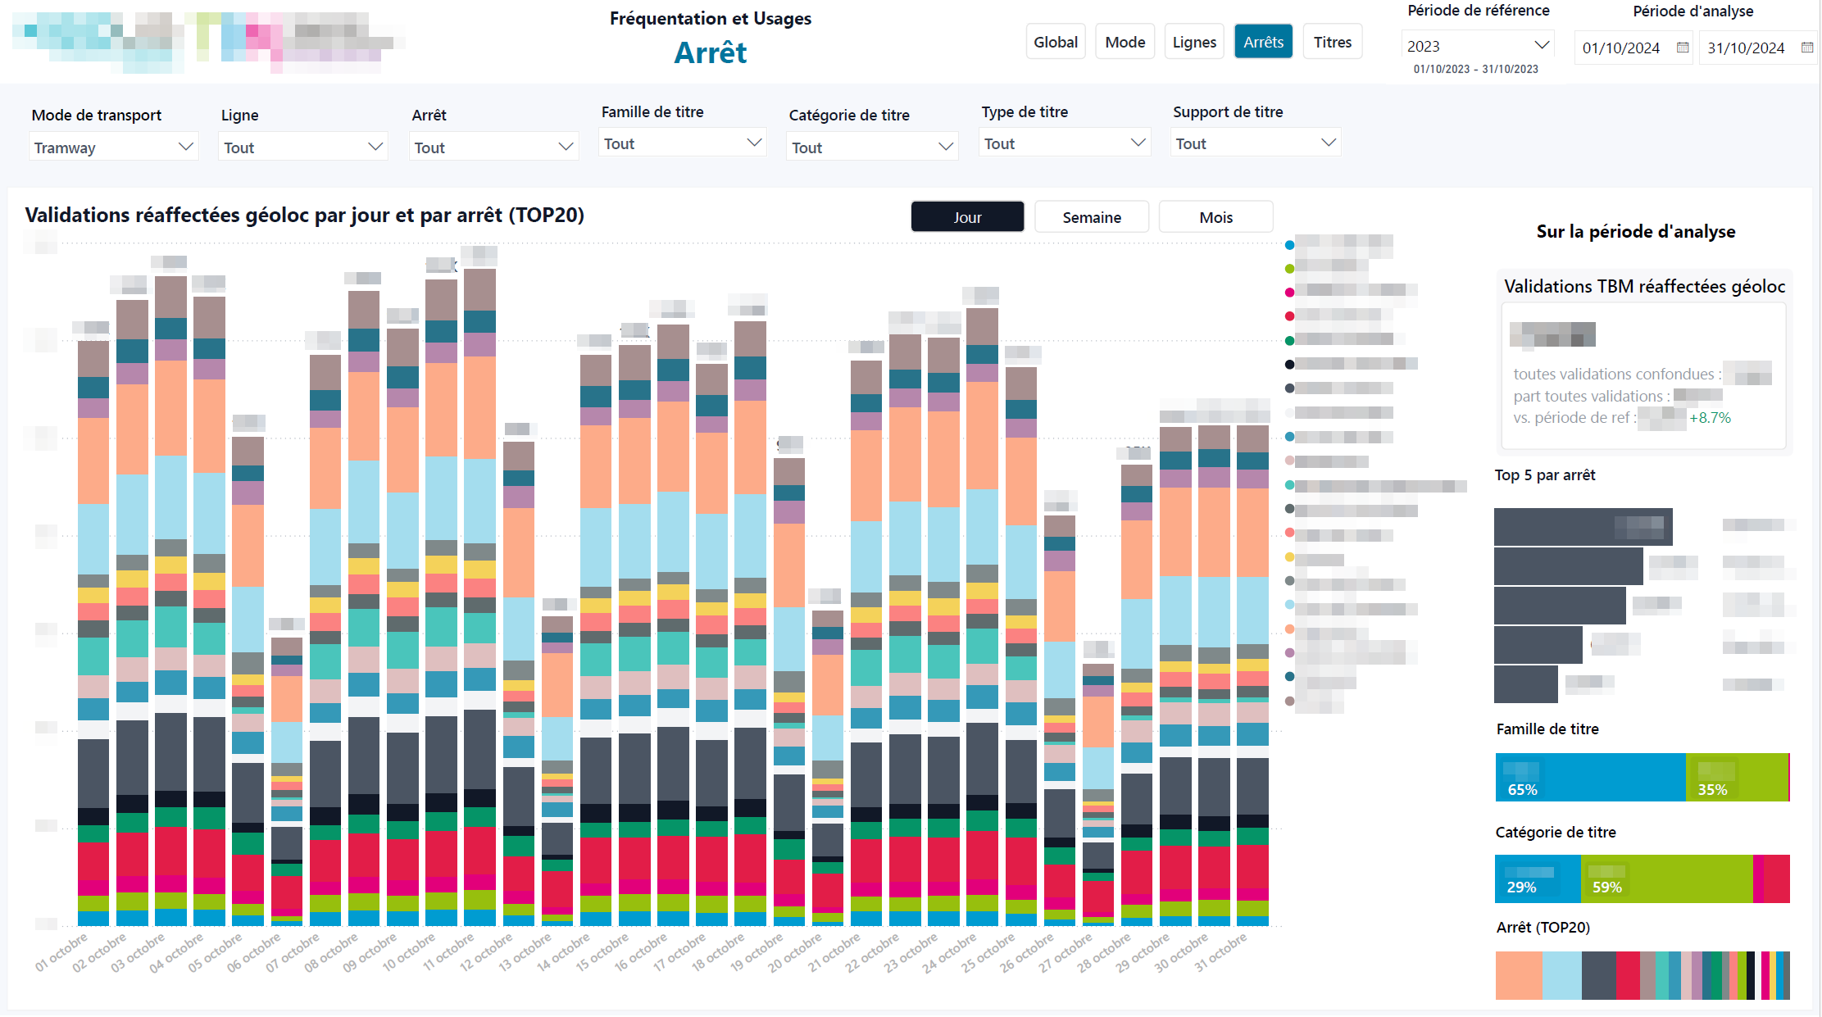1822x1017 pixels.
Task: Click the blue dot of the first legend entry
Action: (1289, 244)
